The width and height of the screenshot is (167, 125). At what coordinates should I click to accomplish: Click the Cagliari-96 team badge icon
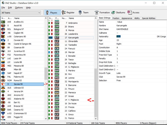(3, 33)
